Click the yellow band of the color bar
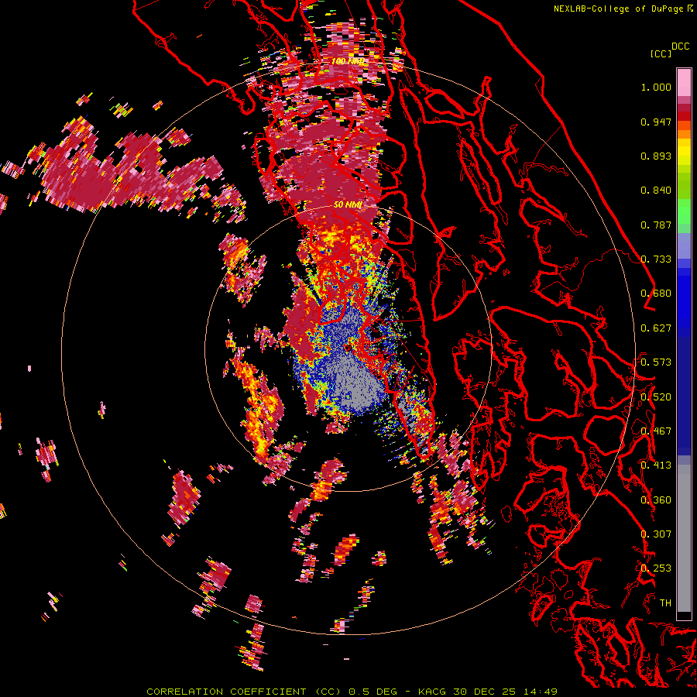This screenshot has width=697, height=697. [684, 151]
